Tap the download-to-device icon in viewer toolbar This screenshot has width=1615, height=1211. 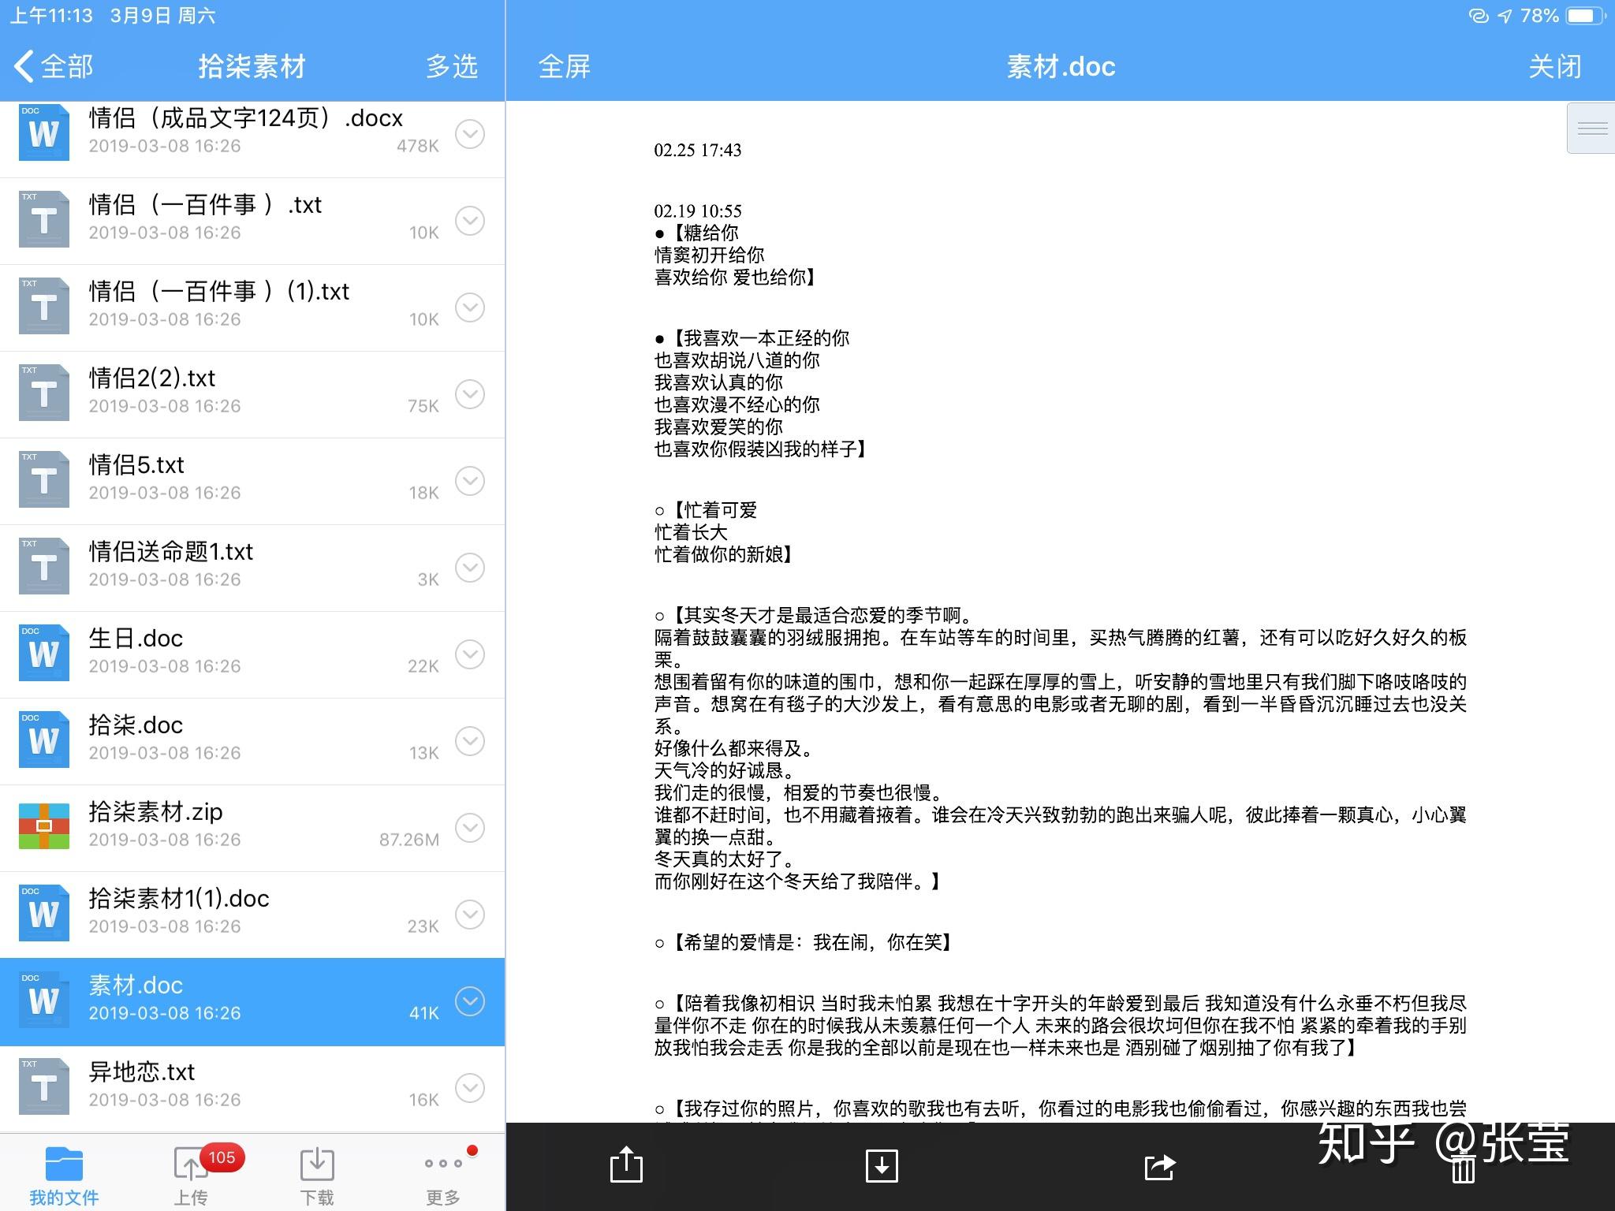click(x=882, y=1165)
